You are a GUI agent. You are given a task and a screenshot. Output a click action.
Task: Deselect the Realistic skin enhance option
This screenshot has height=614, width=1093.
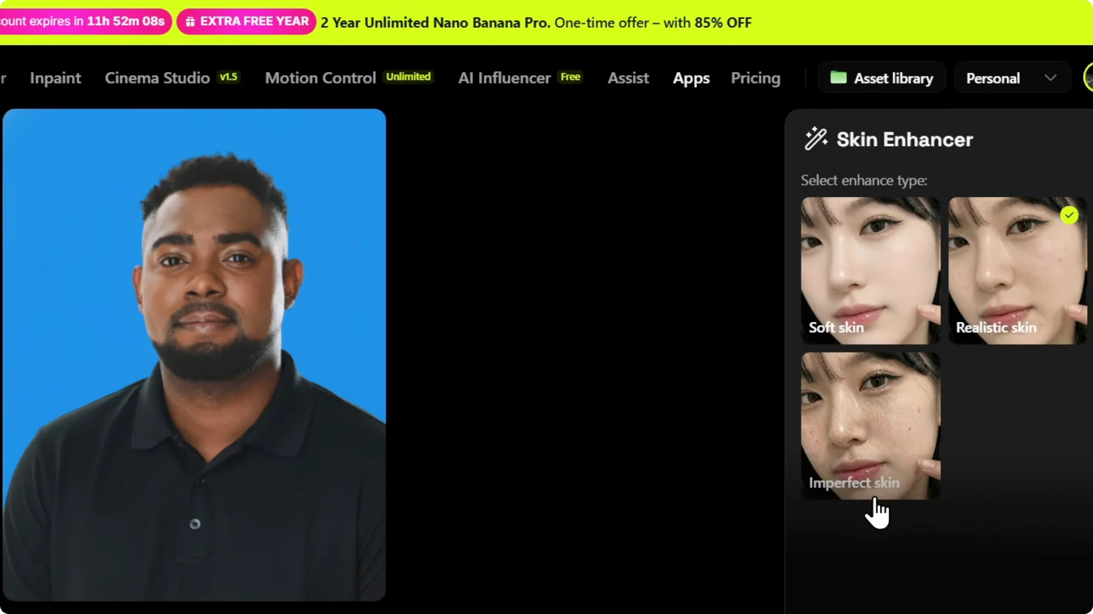click(x=1017, y=270)
